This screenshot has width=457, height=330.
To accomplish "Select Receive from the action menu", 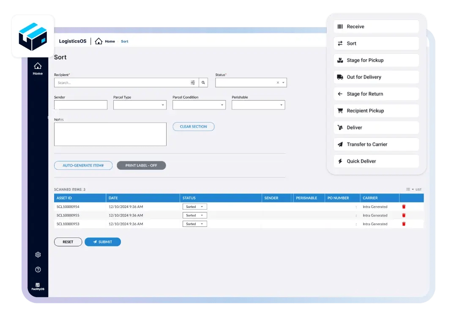I will point(376,27).
